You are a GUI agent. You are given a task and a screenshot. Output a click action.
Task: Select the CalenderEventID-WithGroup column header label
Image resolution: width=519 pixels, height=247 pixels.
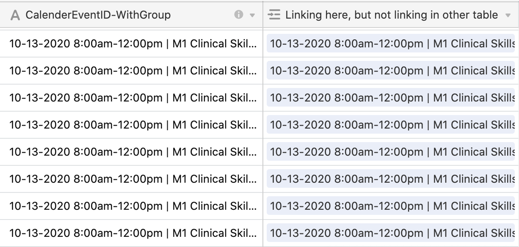(x=98, y=15)
